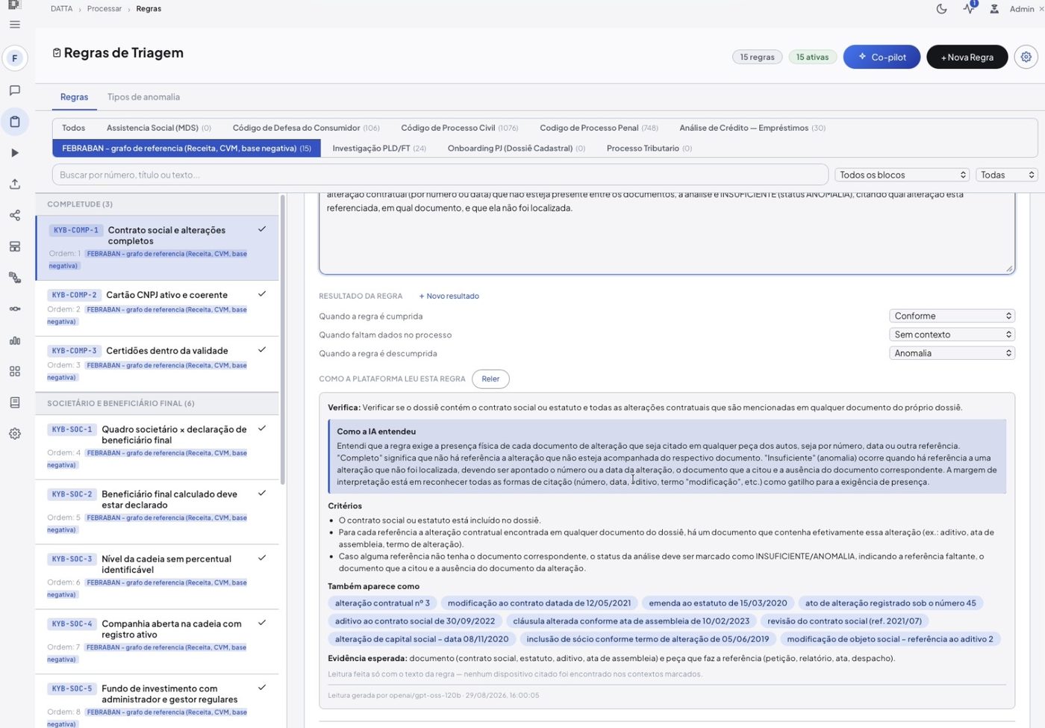This screenshot has width=1045, height=728.
Task: Launch the Co-pilot button
Action: tap(882, 57)
